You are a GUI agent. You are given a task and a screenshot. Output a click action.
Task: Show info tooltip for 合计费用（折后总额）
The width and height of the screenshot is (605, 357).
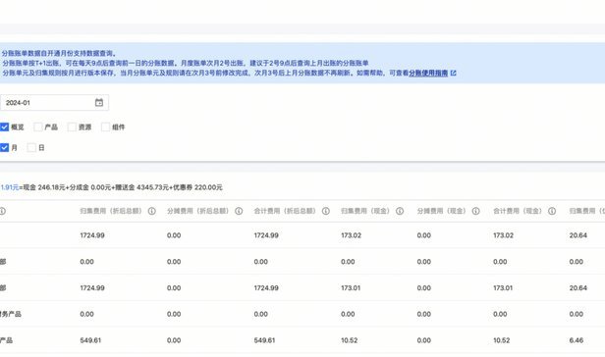click(x=326, y=211)
